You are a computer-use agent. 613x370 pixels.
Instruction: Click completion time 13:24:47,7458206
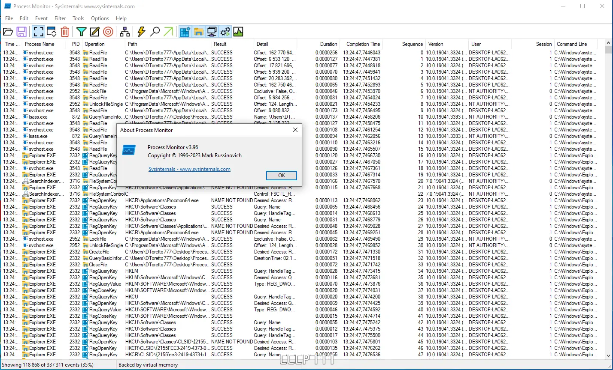361,117
